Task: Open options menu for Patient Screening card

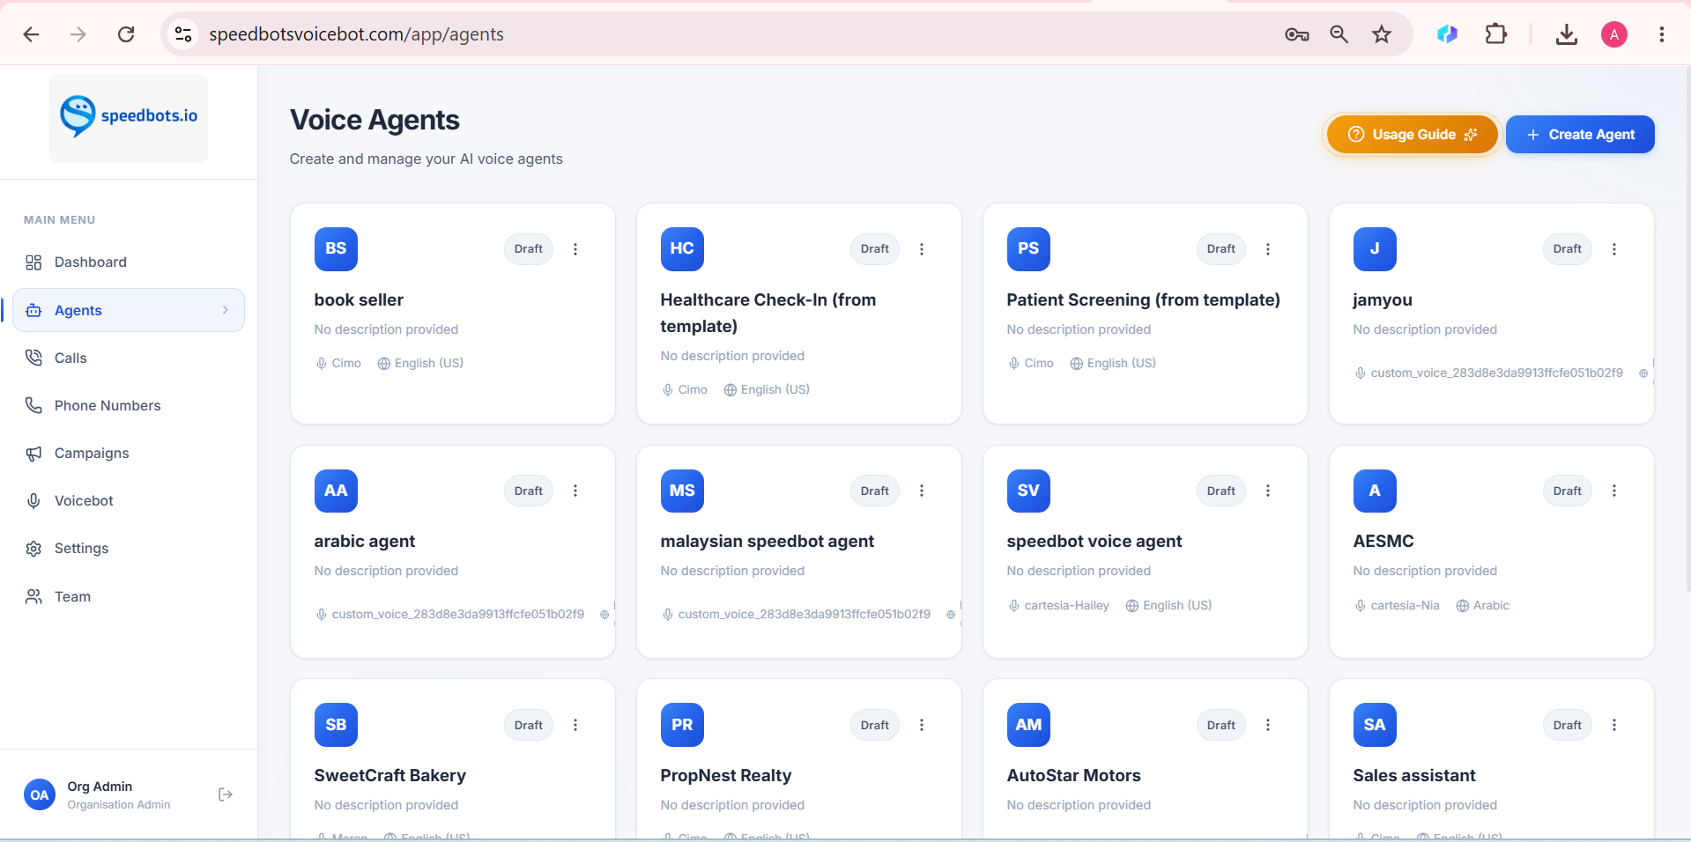Action: pos(1268,249)
